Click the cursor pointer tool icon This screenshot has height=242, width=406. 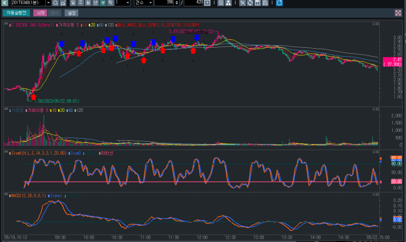click(x=243, y=3)
